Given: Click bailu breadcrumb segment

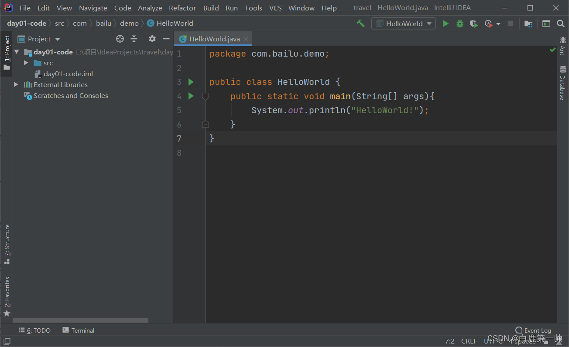Looking at the screenshot, I should [x=103, y=24].
